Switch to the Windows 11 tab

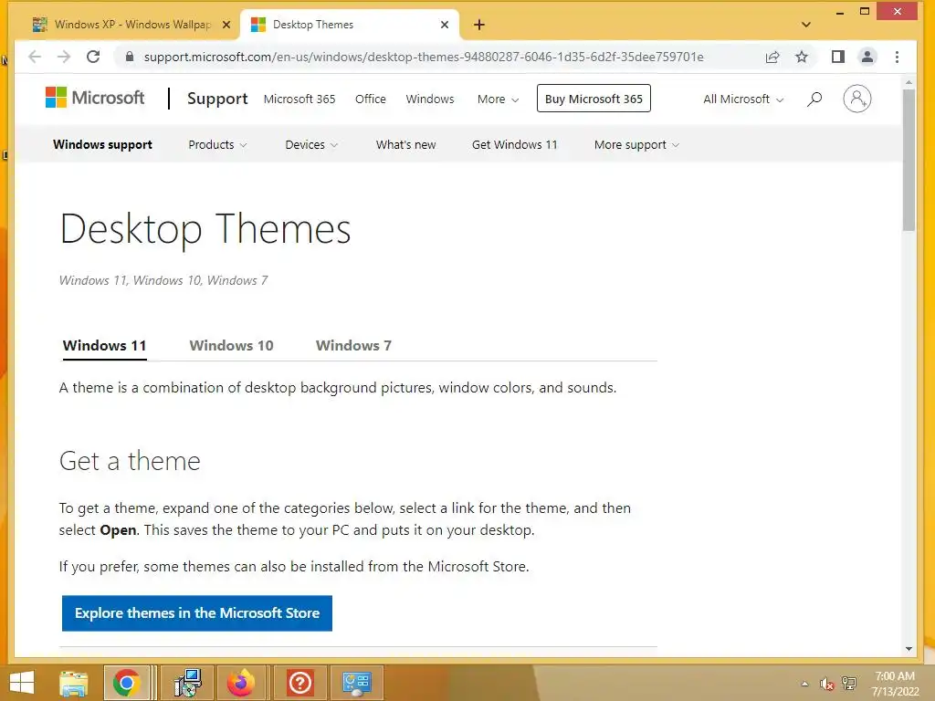pos(104,346)
